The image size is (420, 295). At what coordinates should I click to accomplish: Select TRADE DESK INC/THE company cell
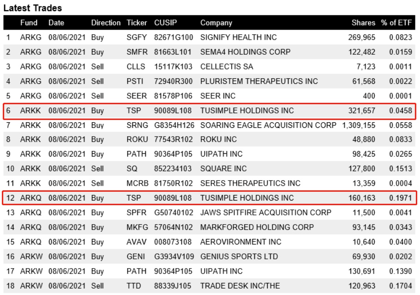tap(240, 286)
